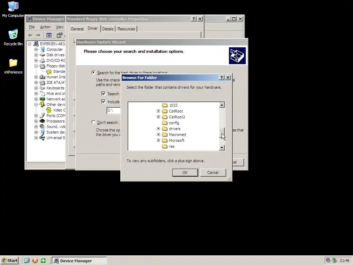Screen dimensions: 353x265
Task: Select the 1033 folder icon
Action: pyautogui.click(x=165, y=105)
